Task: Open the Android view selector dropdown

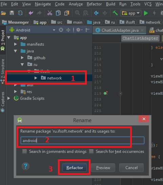Action: pyautogui.click(x=54, y=30)
